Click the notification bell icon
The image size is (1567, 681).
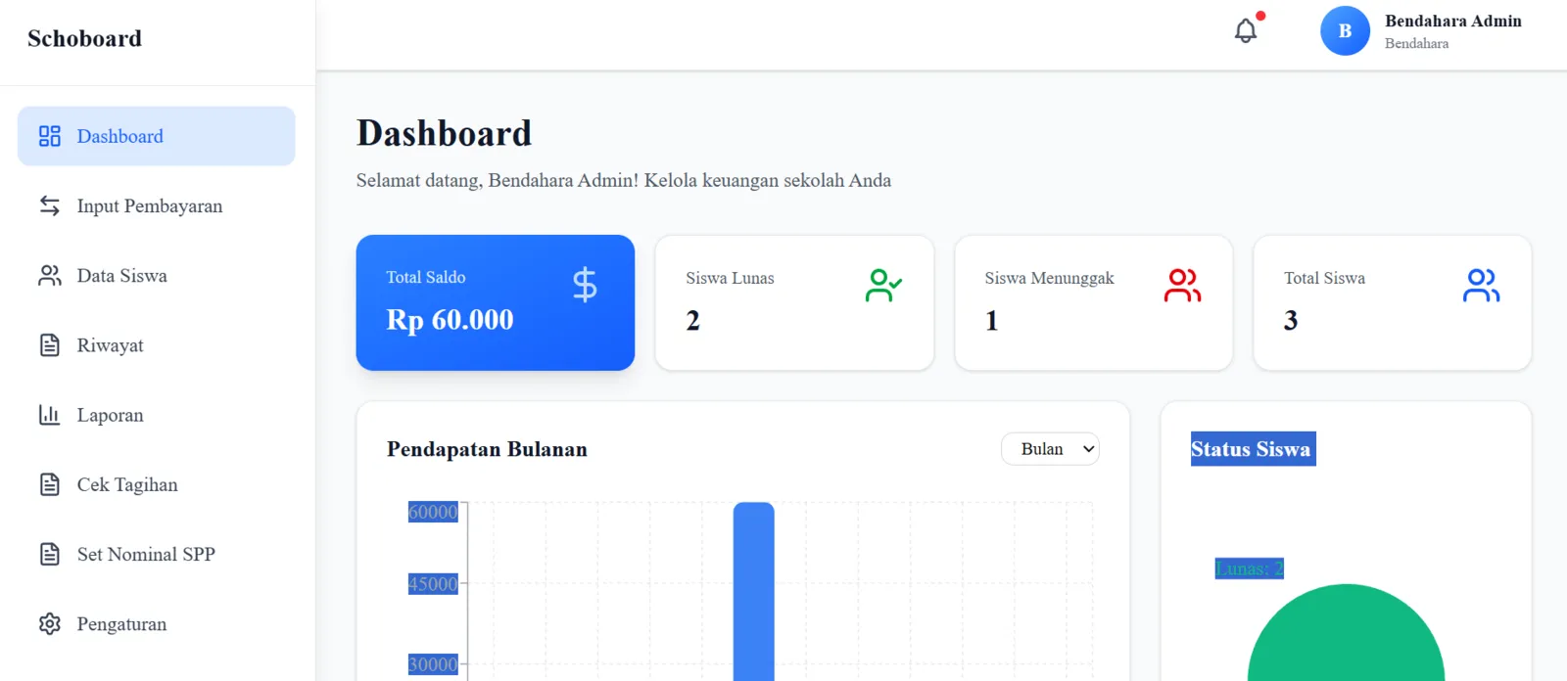(x=1245, y=31)
